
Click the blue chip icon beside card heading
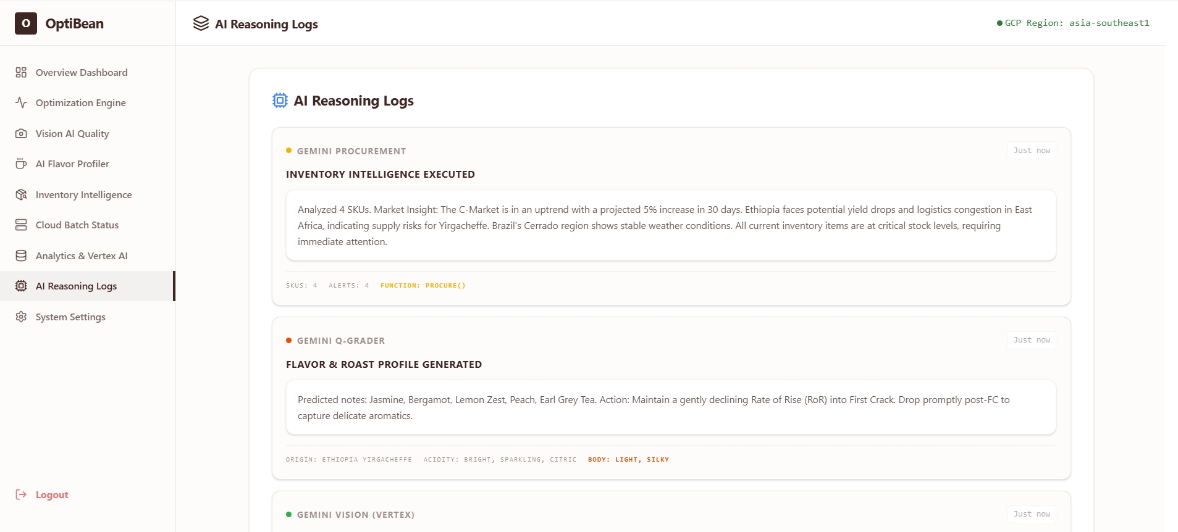280,100
